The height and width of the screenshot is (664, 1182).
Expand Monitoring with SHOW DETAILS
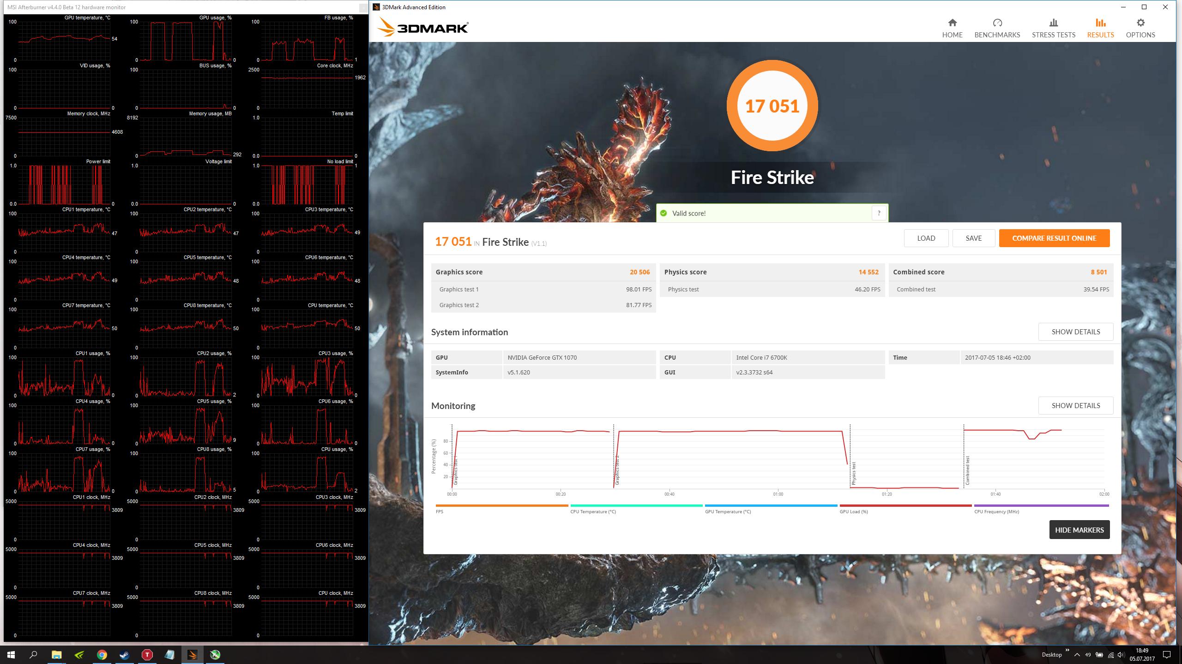[1075, 405]
